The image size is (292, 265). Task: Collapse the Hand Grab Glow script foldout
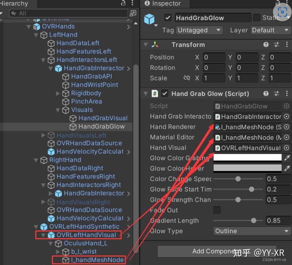(x=146, y=94)
